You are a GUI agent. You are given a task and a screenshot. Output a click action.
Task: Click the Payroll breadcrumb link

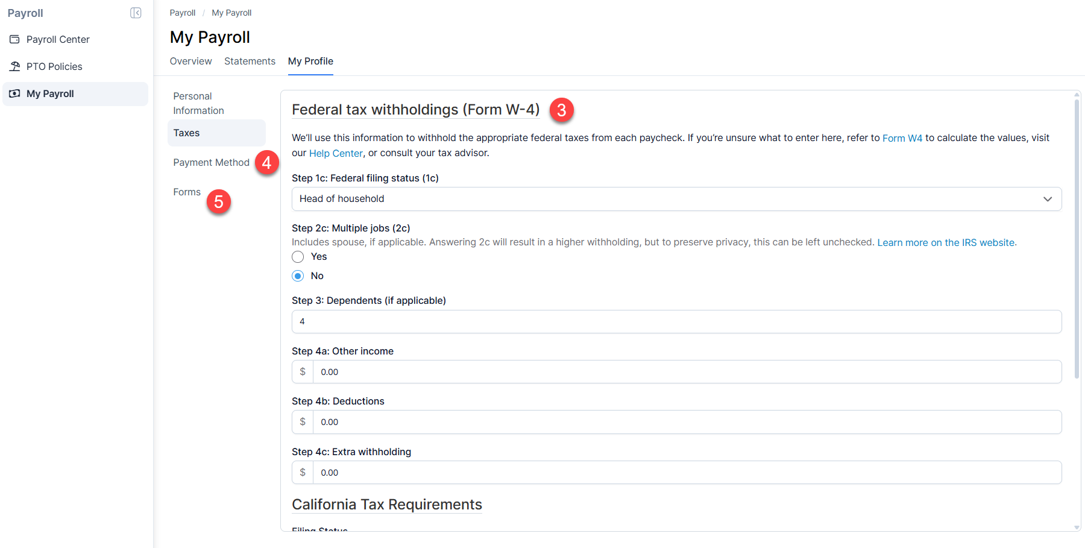pos(182,12)
